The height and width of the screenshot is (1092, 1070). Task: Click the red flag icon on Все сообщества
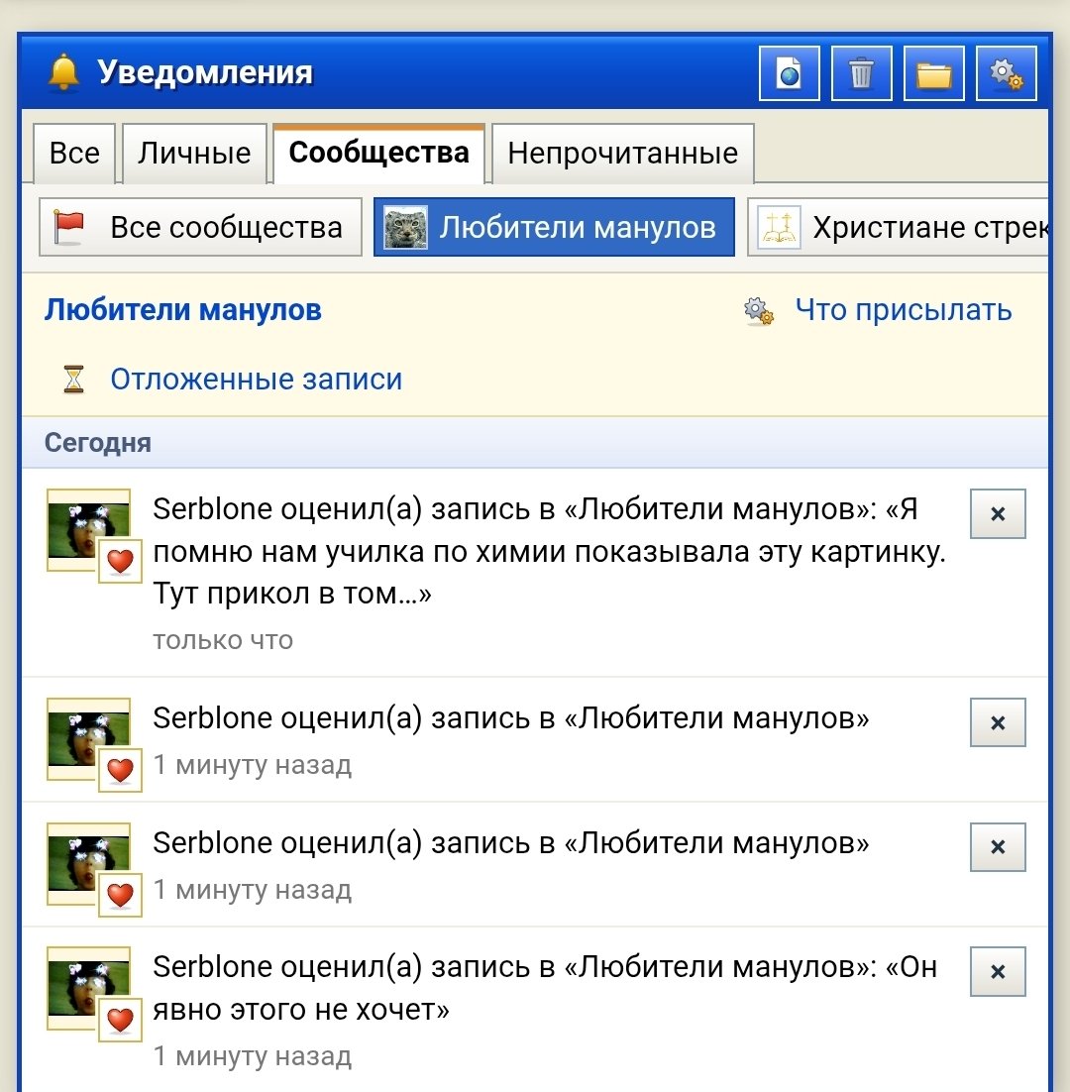click(69, 228)
